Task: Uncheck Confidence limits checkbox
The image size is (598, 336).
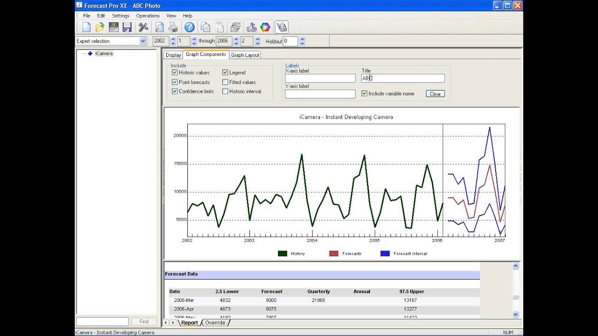Action: pos(175,91)
